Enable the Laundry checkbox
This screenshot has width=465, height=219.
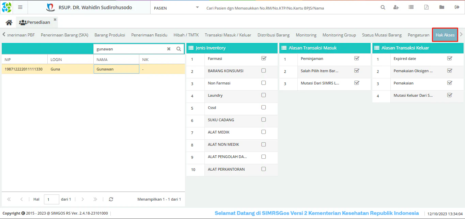pos(264,95)
